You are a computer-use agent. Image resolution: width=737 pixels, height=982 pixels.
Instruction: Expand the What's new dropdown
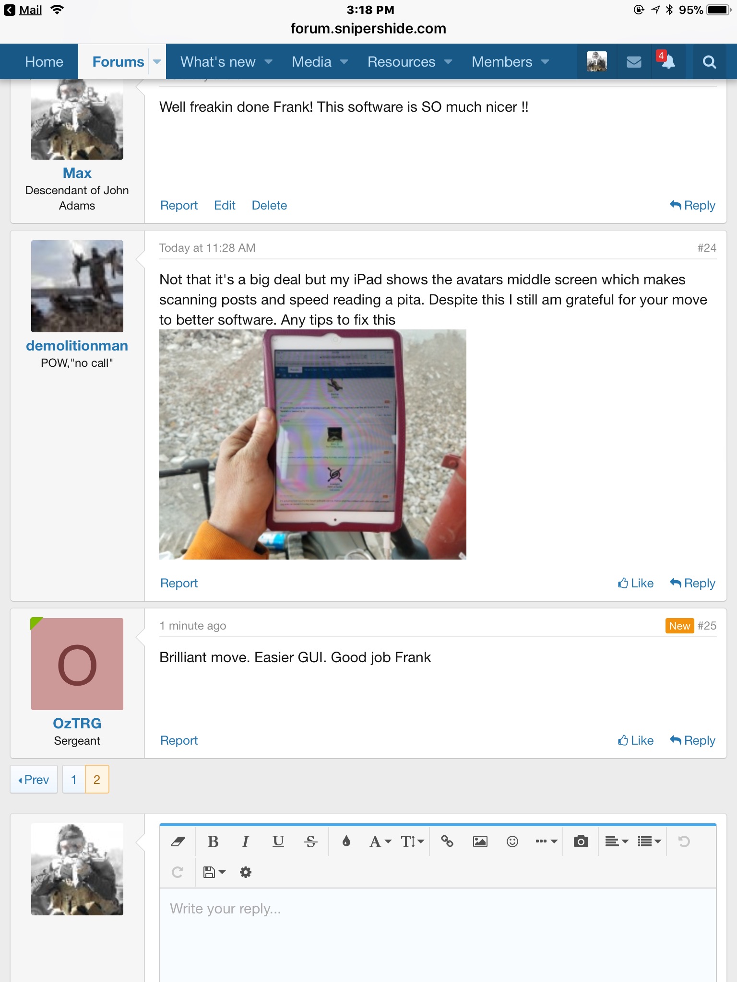coord(226,62)
